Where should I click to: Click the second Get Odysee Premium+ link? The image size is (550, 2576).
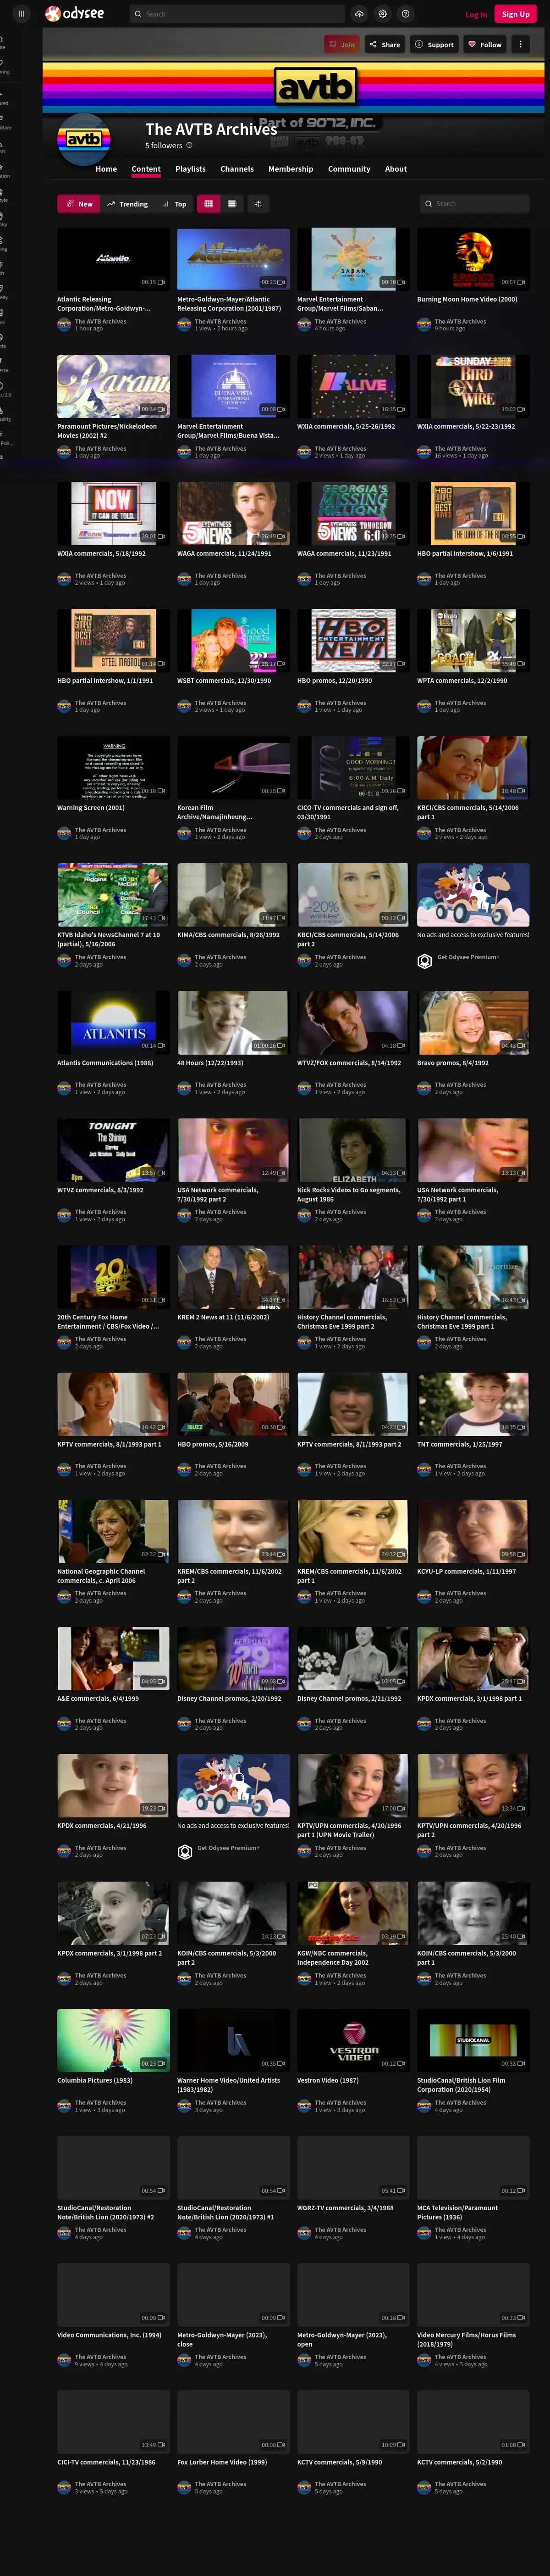click(229, 1847)
